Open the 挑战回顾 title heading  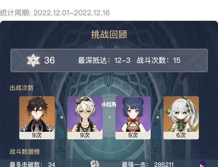(x=109, y=35)
